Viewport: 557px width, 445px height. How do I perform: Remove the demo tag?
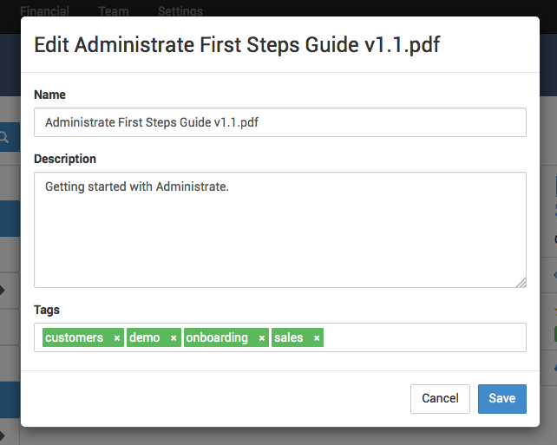click(x=174, y=338)
